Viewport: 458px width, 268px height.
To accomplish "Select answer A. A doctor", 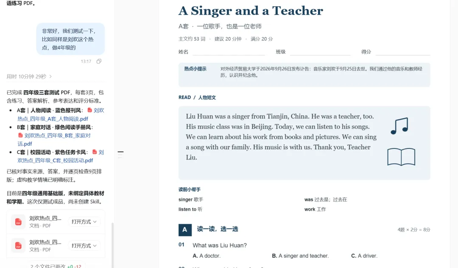I will (x=207, y=256).
